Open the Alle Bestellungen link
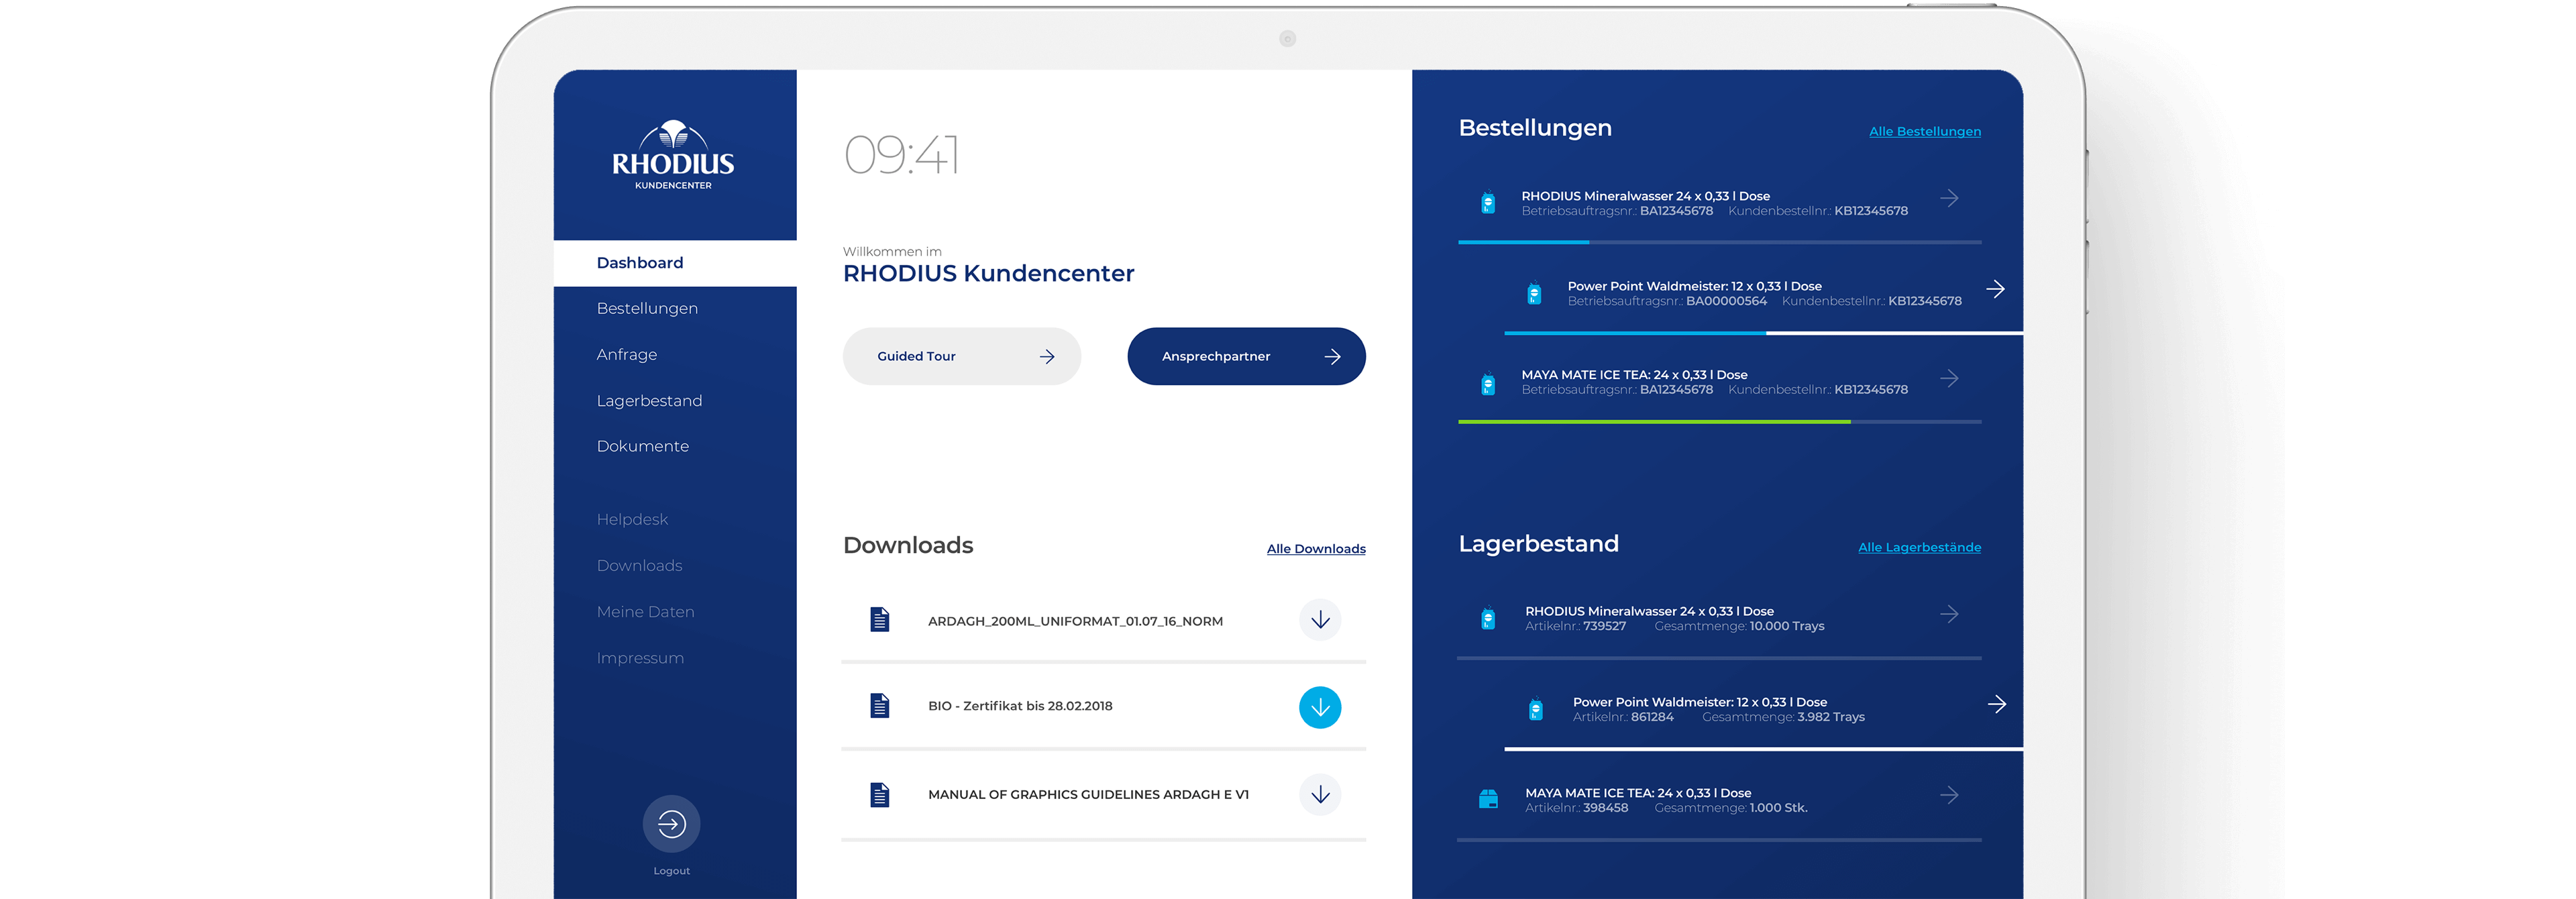The image size is (2576, 899). point(1924,132)
